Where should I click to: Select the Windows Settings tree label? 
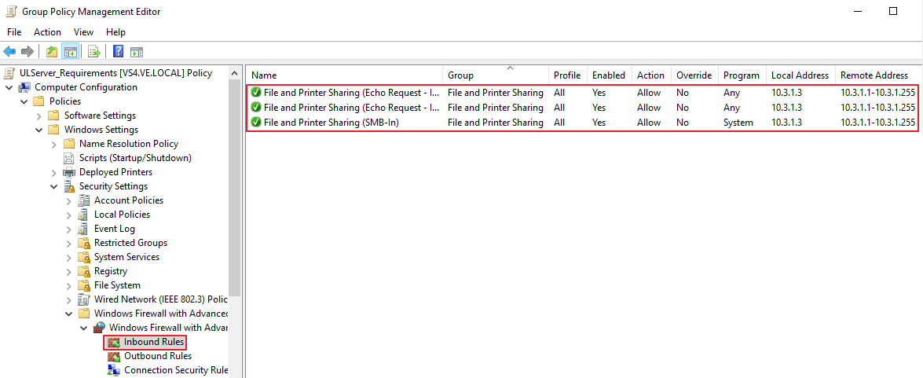(101, 130)
